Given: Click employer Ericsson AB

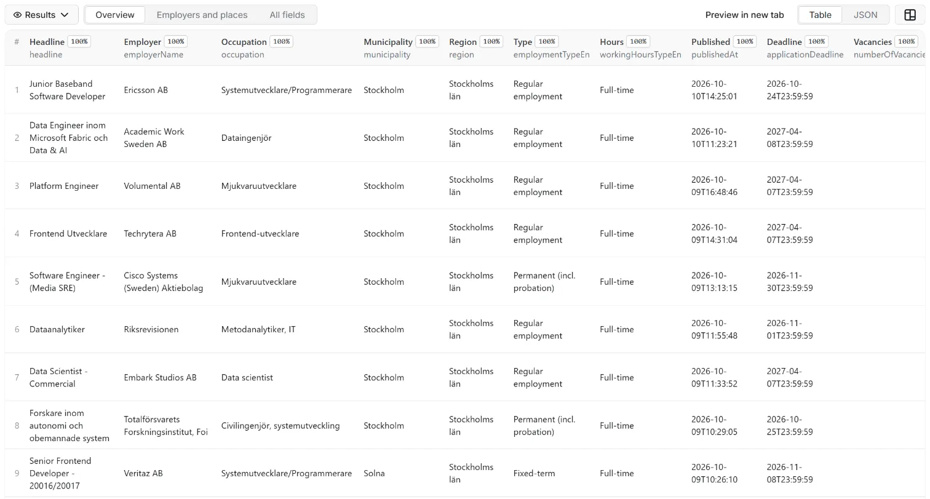Looking at the screenshot, I should [146, 90].
